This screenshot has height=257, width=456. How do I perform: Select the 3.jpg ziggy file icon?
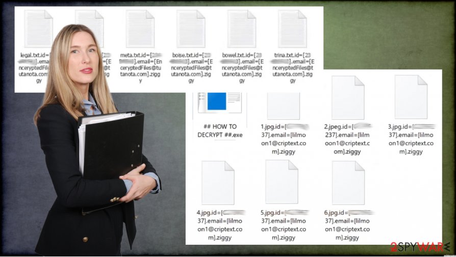click(x=411, y=97)
